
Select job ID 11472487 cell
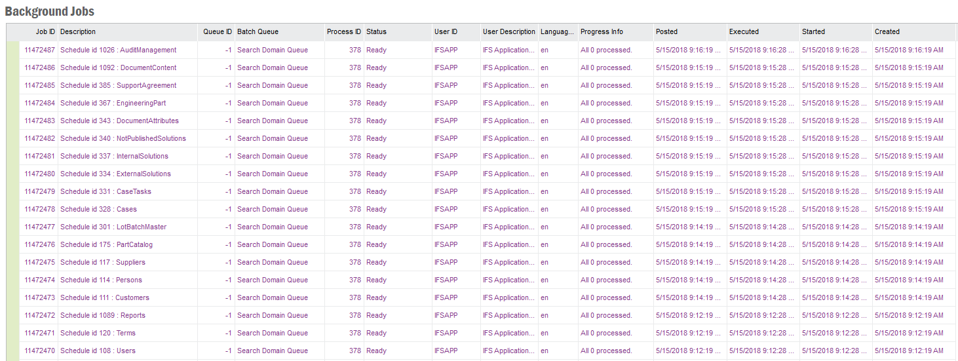tap(39, 50)
